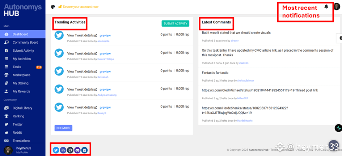The image size is (342, 156).
Task: Click preview for adebusola's tweet
Action: [105, 35]
